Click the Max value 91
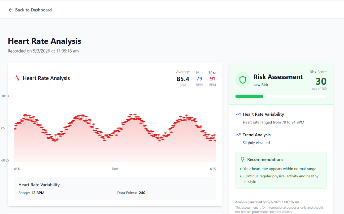Screen dimensions: 344x214 pyautogui.click(x=212, y=79)
